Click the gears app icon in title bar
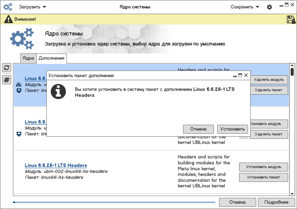This screenshot has width=297, height=209. point(8,7)
